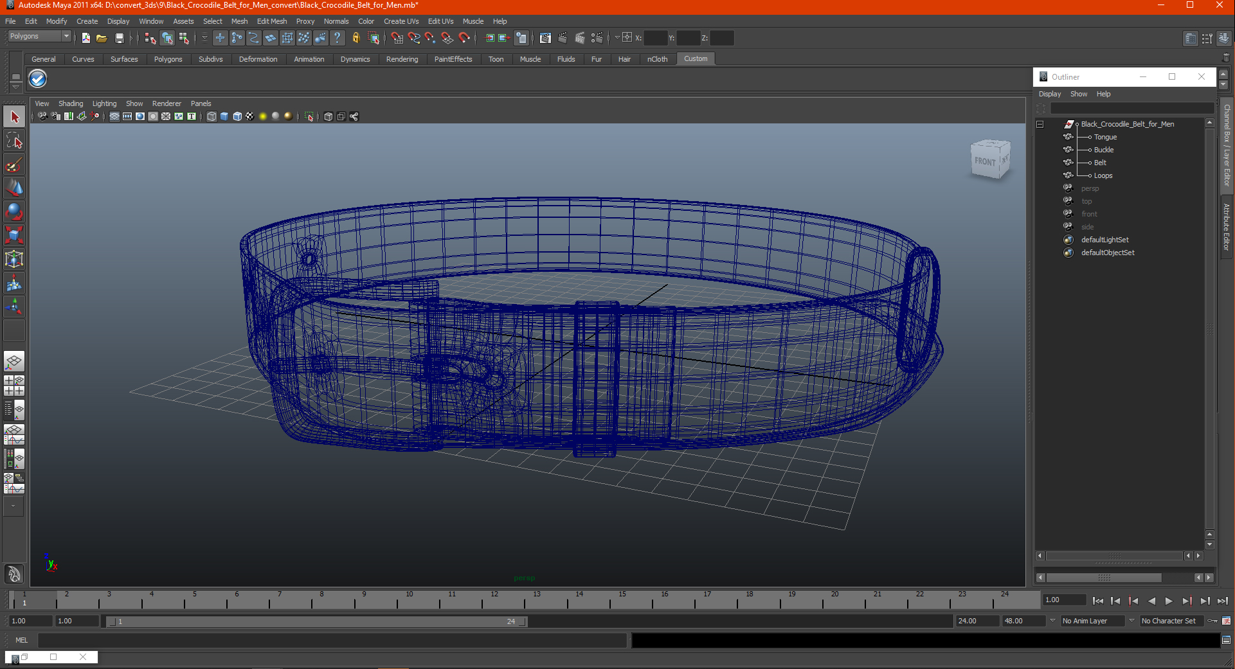Screen dimensions: 1235x669
Task: Choose the Scale tool
Action: [x=14, y=235]
